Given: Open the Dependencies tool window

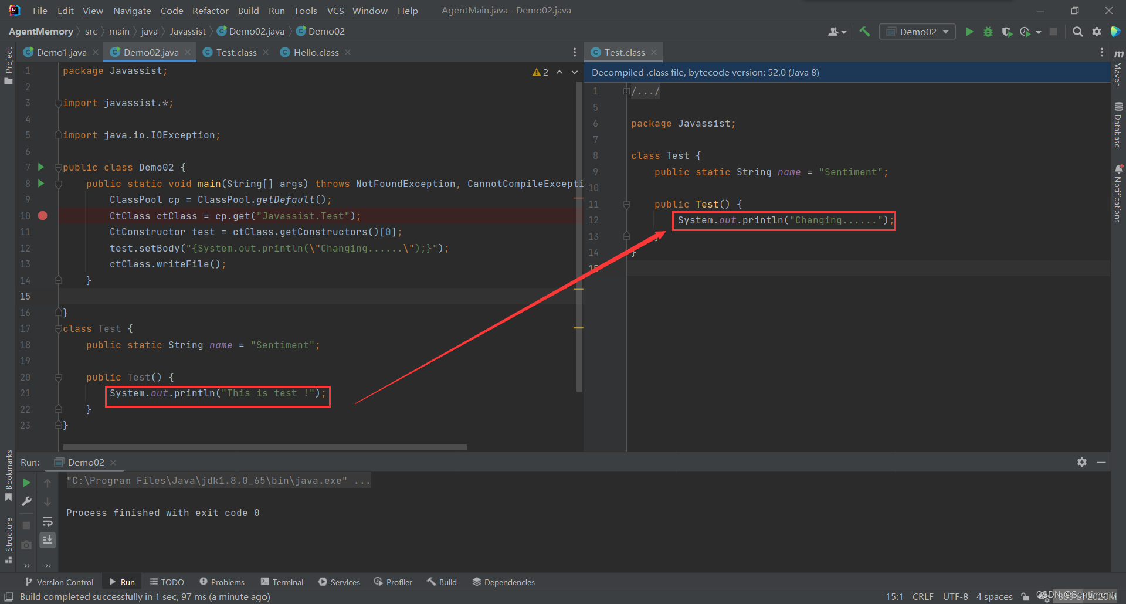Looking at the screenshot, I should pos(504,582).
